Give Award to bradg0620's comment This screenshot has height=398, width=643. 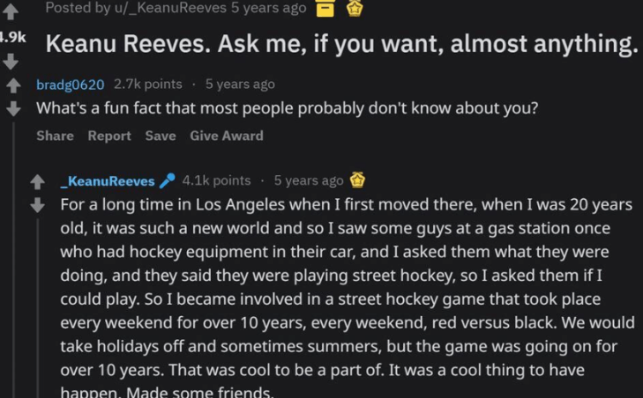(x=227, y=136)
